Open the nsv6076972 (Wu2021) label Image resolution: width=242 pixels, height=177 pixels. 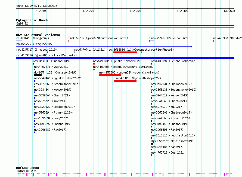click(x=166, y=107)
